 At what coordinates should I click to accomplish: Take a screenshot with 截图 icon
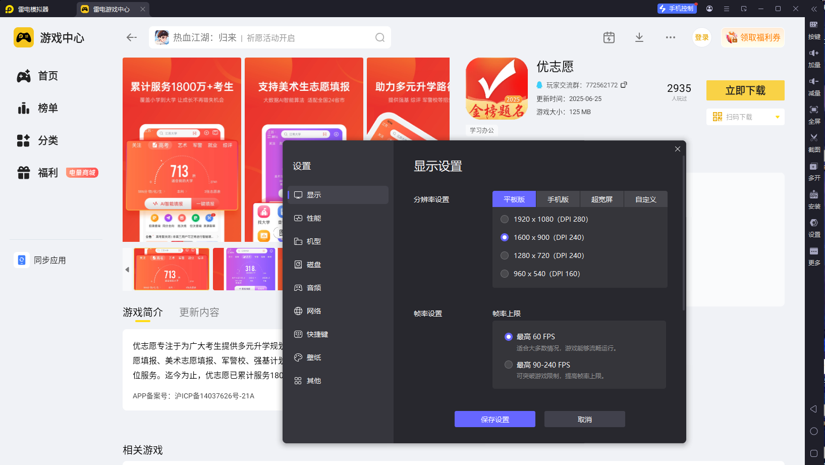(814, 138)
